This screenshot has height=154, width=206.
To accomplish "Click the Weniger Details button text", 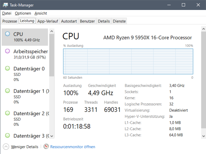I will [x=25, y=147].
